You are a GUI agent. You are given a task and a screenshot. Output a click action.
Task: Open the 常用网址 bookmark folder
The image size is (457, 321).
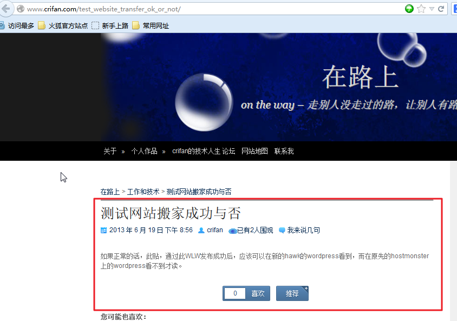151,25
